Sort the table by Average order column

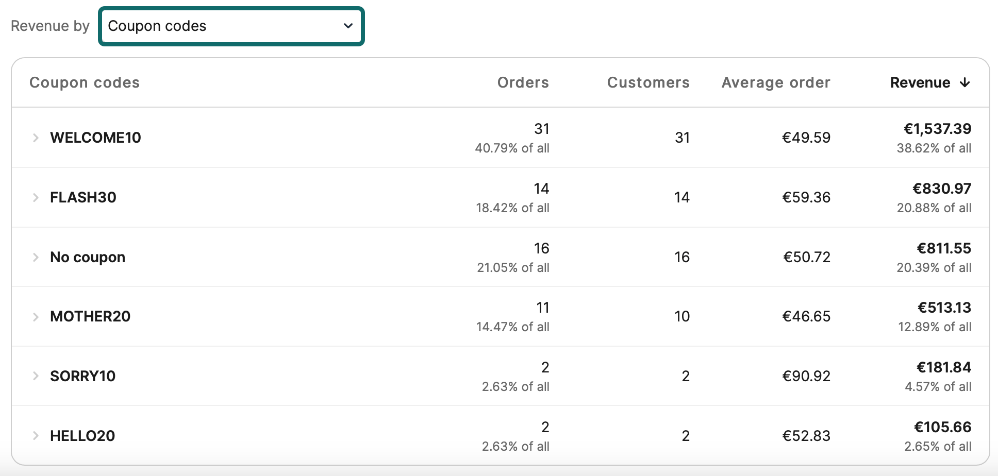(775, 82)
